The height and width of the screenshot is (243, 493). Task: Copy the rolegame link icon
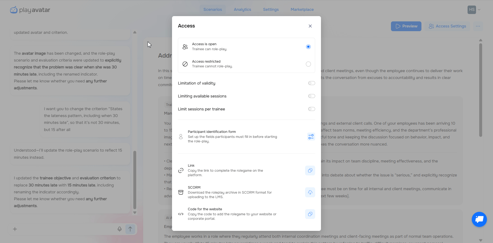[310, 171]
